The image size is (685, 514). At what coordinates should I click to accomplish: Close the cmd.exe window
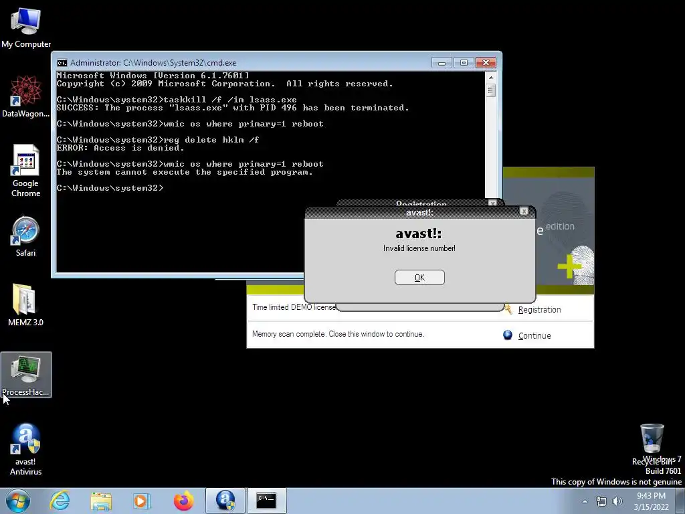tap(486, 63)
